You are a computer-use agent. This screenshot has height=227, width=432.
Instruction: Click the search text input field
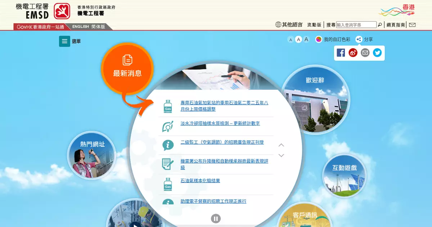point(356,25)
